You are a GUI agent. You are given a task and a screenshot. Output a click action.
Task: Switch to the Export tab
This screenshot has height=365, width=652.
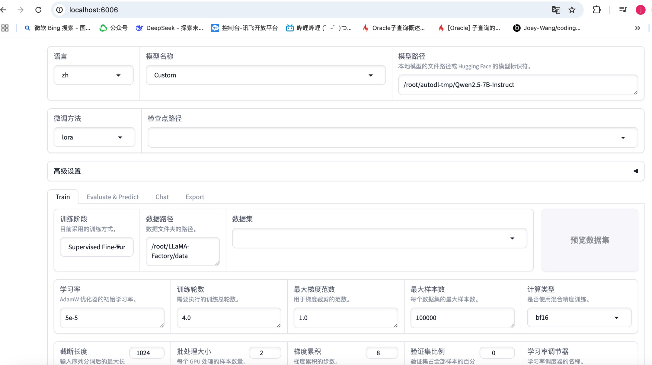(x=195, y=197)
